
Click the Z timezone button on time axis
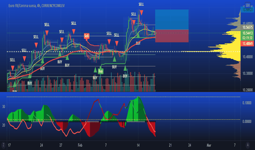pos(3,145)
